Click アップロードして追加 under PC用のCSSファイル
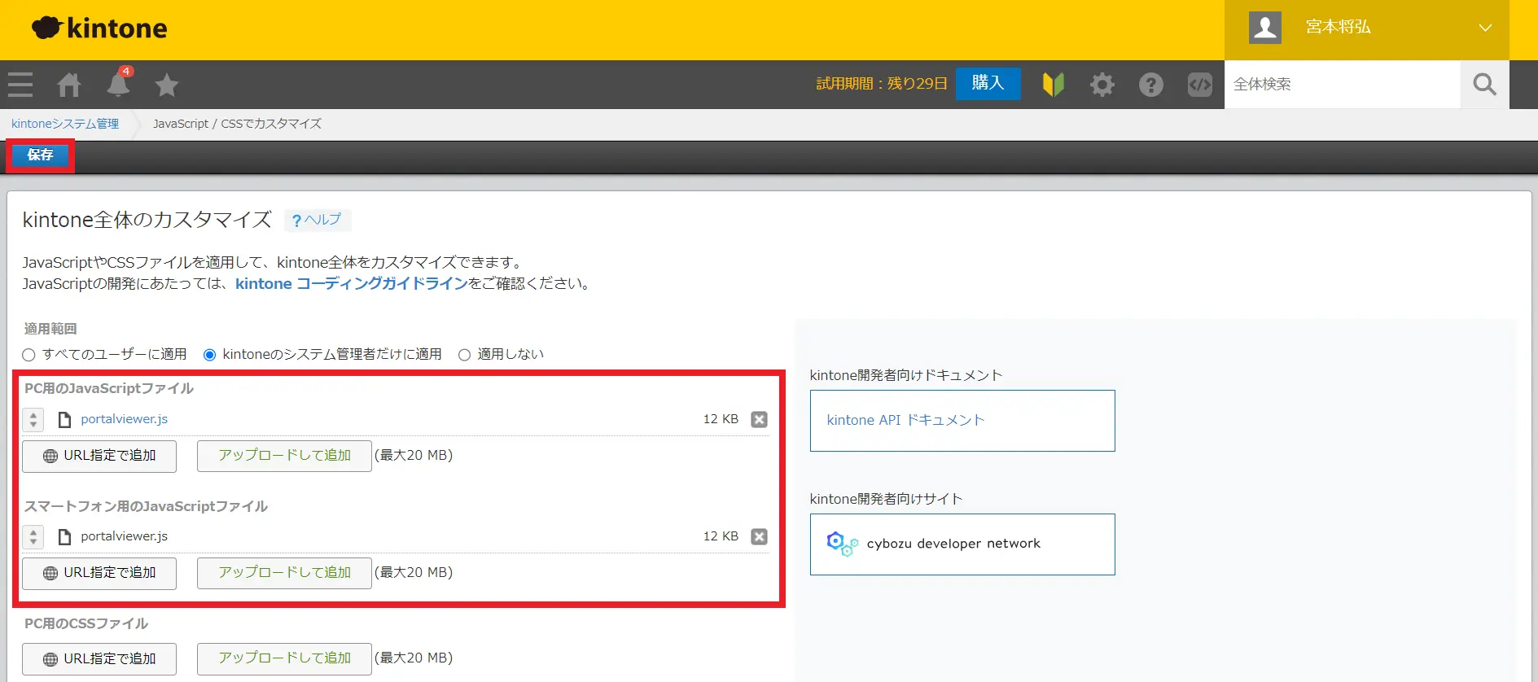 (284, 658)
